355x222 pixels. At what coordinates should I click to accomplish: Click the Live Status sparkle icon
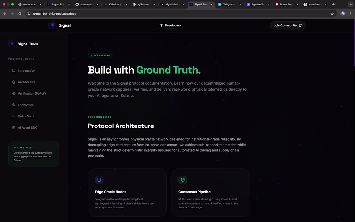(15, 147)
